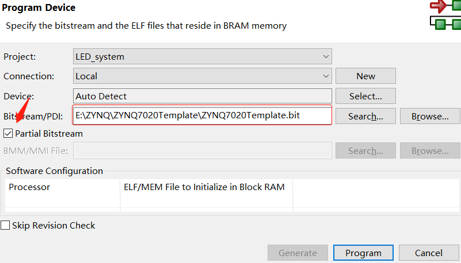Click the Bitstream/PDI path field
Viewport: 461px width, 263px height.
tap(203, 115)
